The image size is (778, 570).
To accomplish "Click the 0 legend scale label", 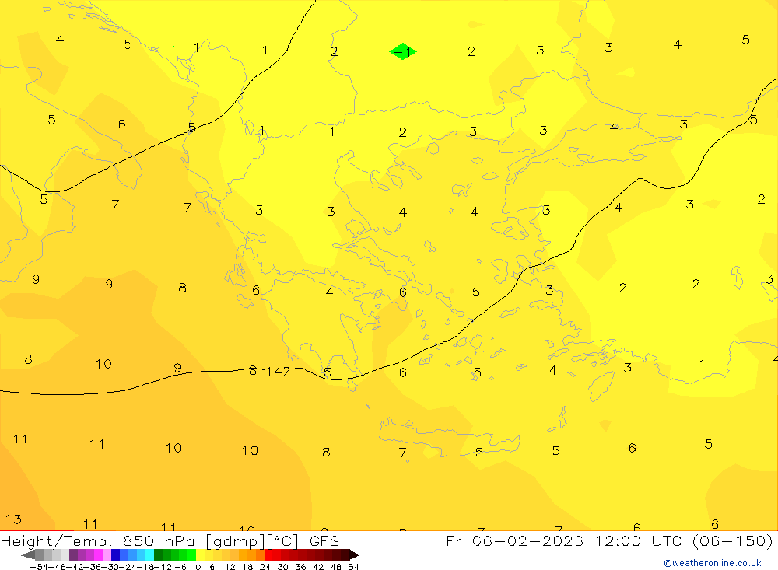I will [198, 567].
